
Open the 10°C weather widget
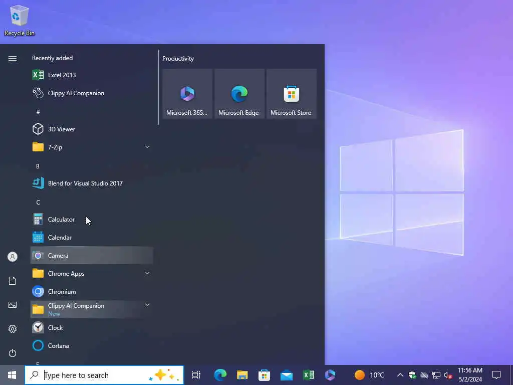(370, 375)
